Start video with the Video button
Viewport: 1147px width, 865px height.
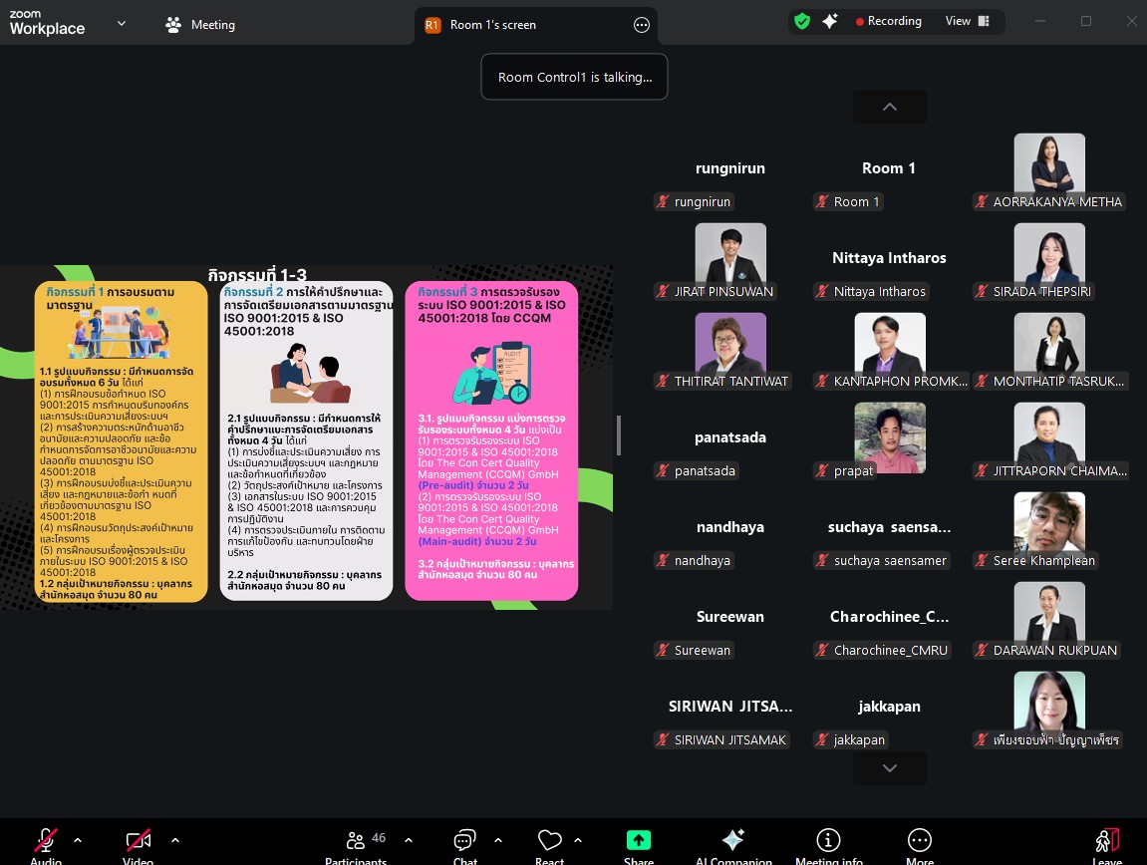click(x=138, y=842)
